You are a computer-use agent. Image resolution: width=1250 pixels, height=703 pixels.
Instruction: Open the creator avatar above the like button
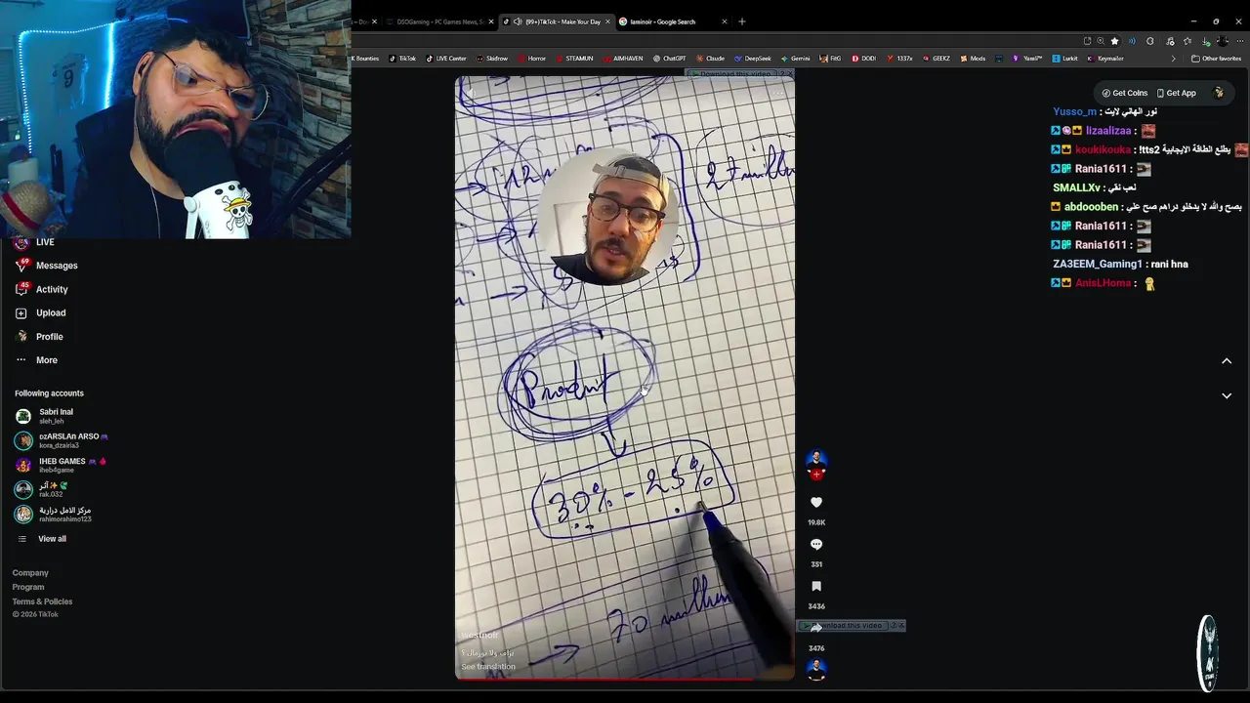[816, 460]
